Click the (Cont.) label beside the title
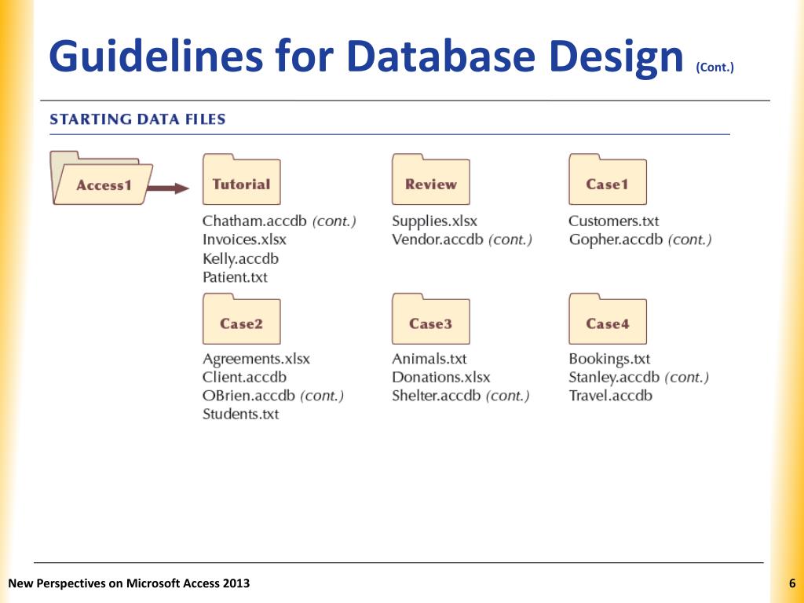 click(714, 67)
